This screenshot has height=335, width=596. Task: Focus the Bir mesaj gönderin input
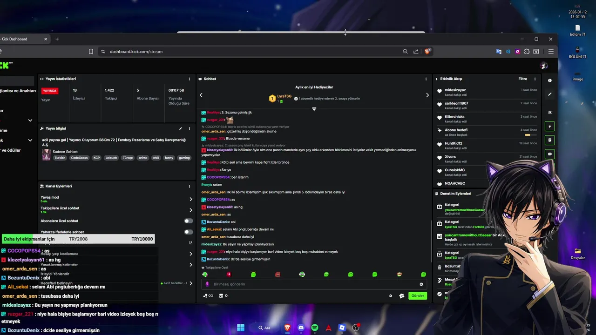[314, 284]
